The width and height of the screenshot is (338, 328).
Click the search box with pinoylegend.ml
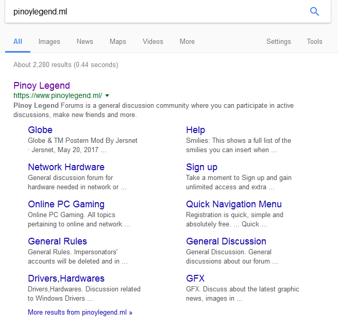pyautogui.click(x=155, y=12)
